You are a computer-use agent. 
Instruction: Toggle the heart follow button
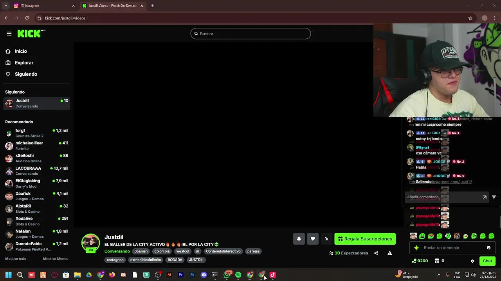coord(313,239)
